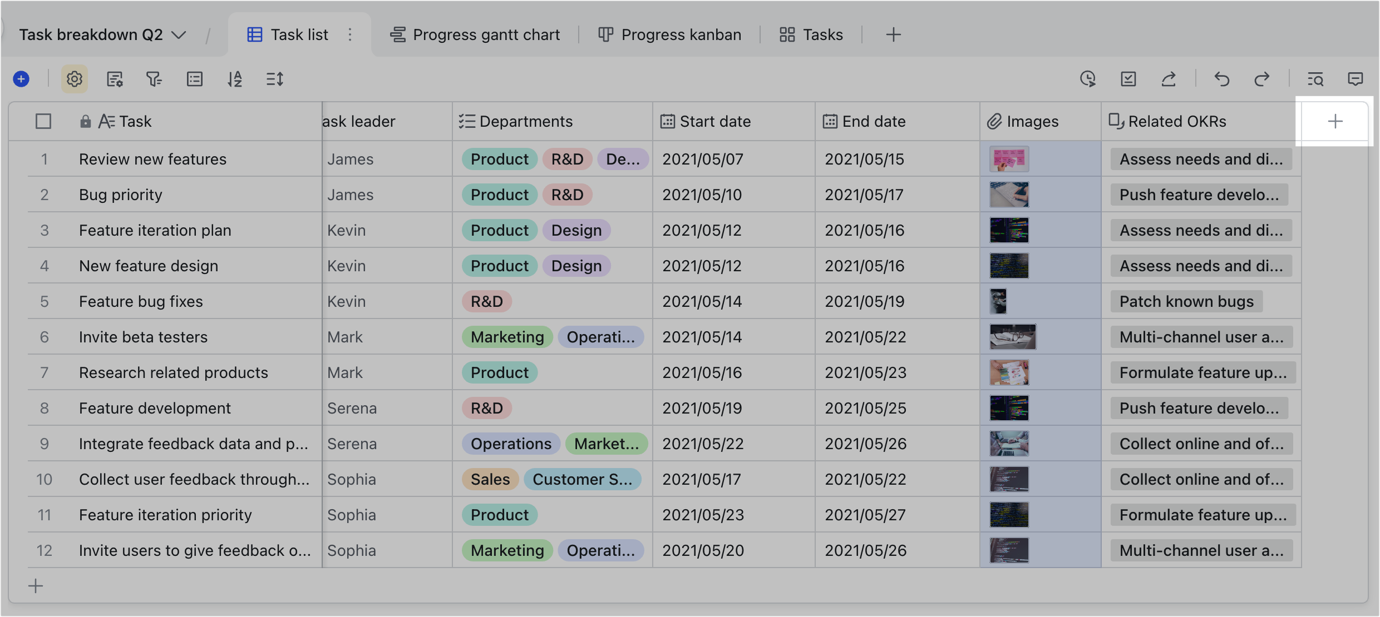Screen dimensions: 1380x617
Task: Open the image thumbnail in row 1
Action: click(x=1009, y=159)
